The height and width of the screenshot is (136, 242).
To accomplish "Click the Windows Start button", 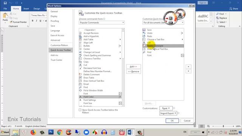I will coord(5,132).
